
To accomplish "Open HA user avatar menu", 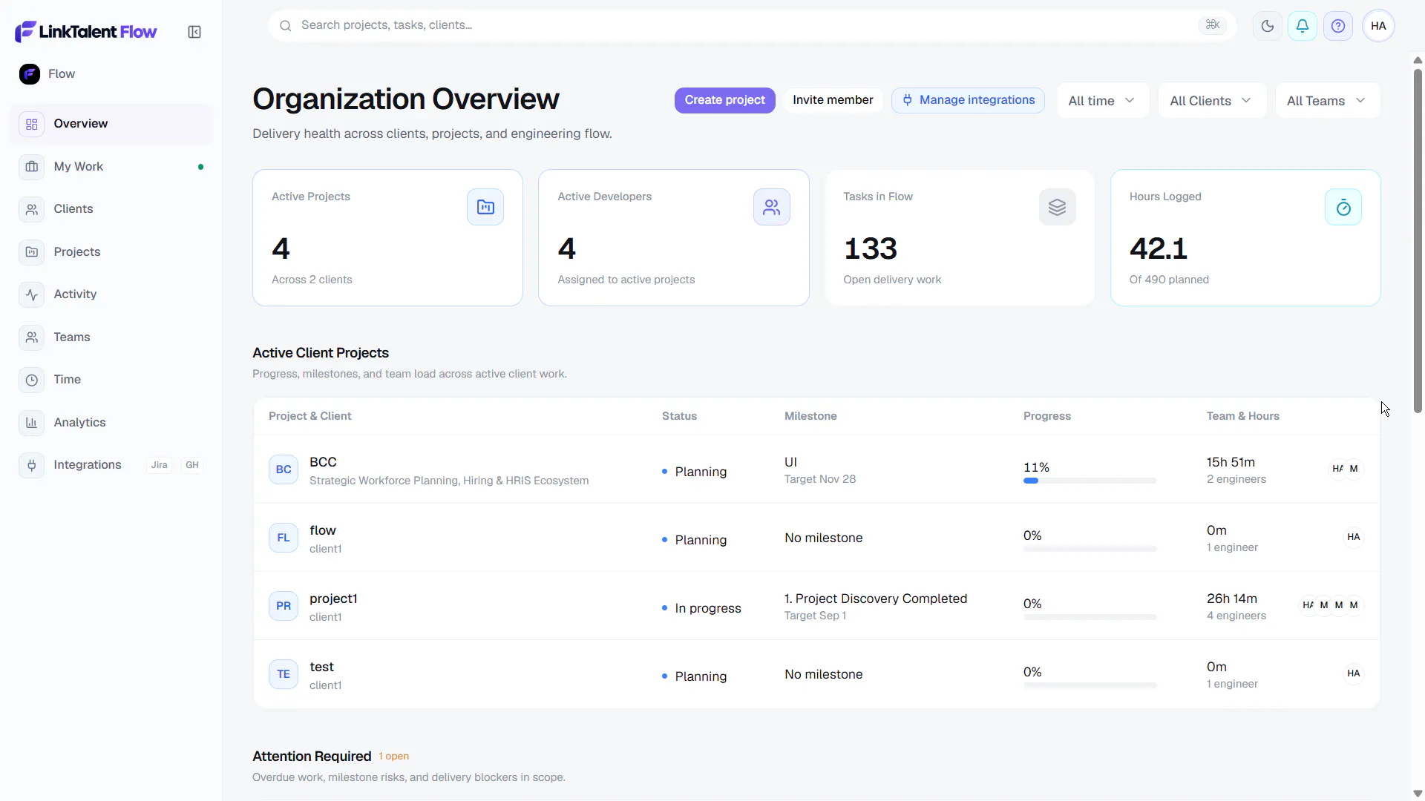I will coord(1378,26).
